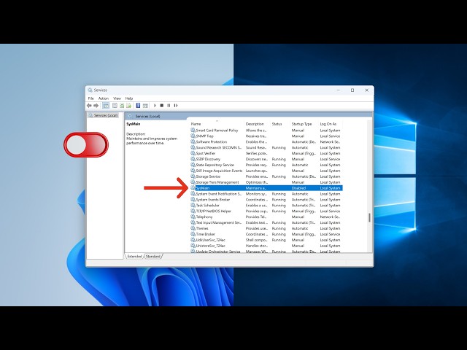Click the Back arrow in Services toolbar
This screenshot has width=467, height=350.
[89, 105]
